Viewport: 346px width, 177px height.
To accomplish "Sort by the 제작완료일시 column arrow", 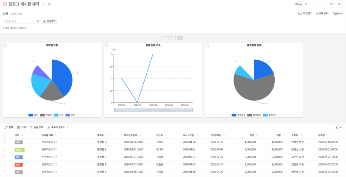I will 140,135.
